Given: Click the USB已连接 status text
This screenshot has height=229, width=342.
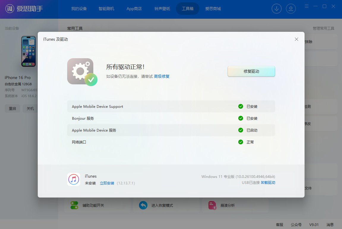Looking at the screenshot, I should (250, 183).
